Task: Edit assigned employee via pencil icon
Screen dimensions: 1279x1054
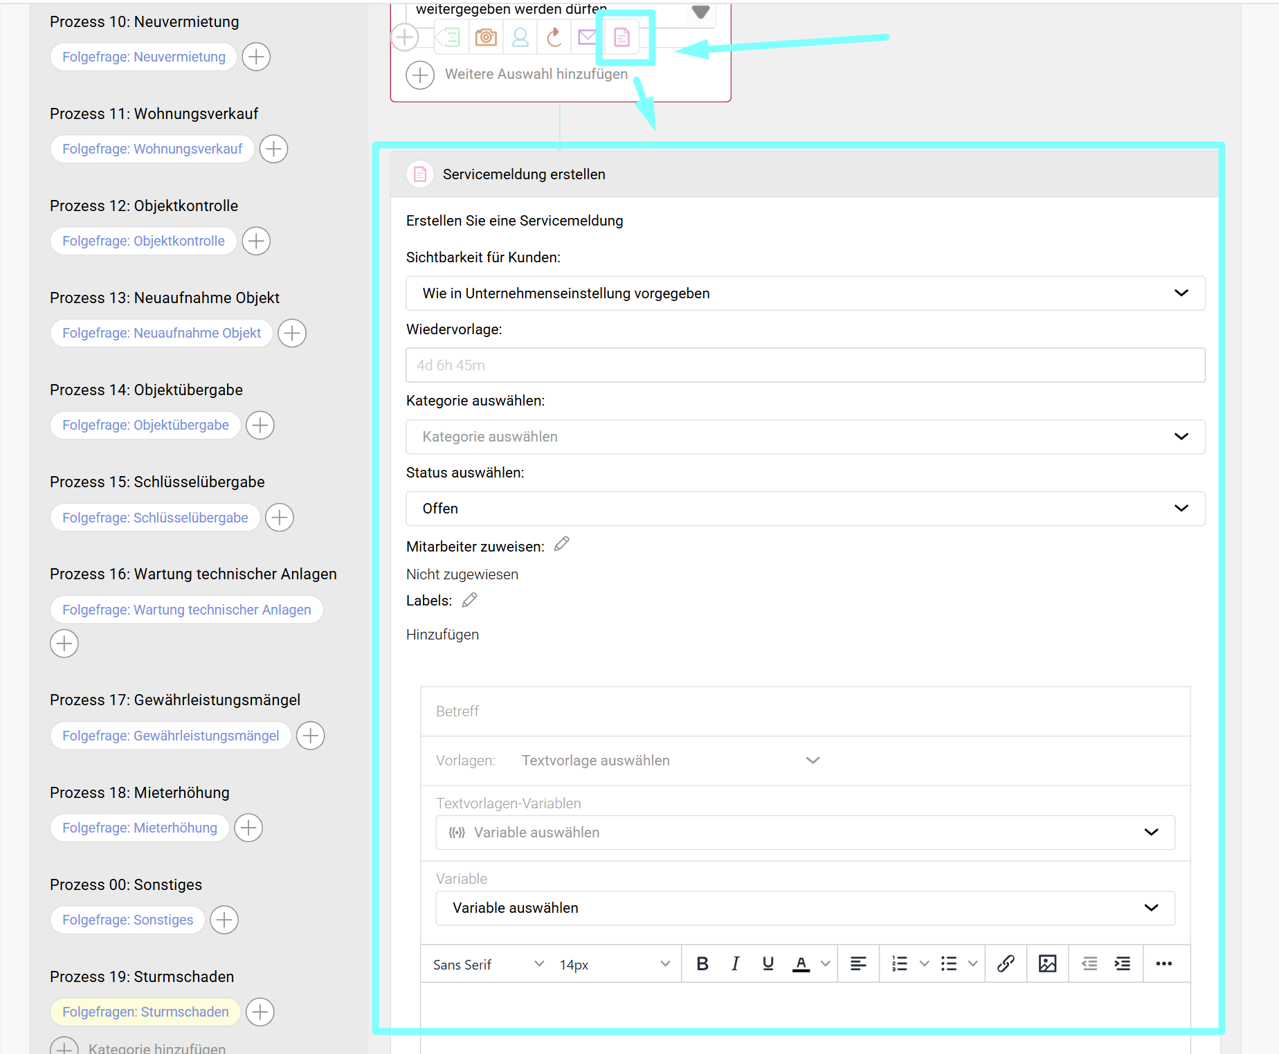Action: [x=562, y=545]
